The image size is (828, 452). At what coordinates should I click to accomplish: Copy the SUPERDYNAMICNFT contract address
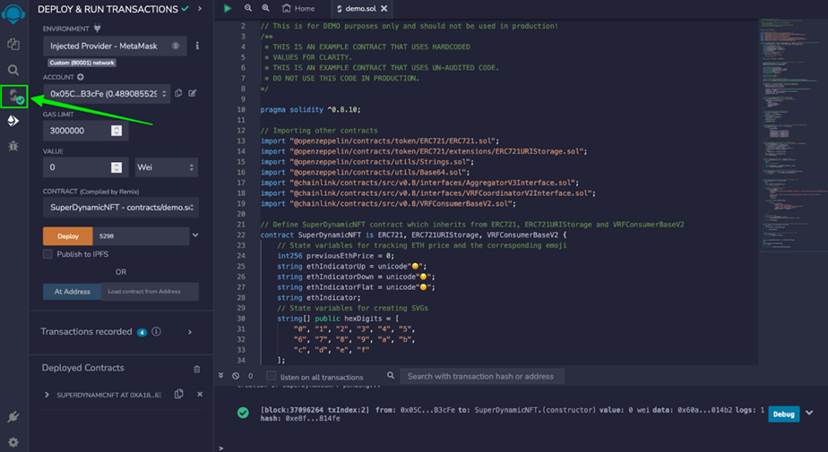tap(179, 394)
